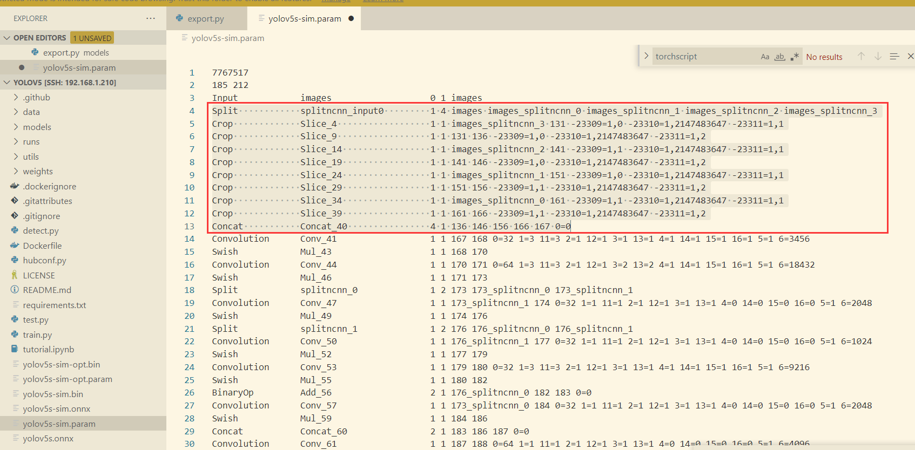Click 'Add_56' text on line 26

pyautogui.click(x=316, y=393)
